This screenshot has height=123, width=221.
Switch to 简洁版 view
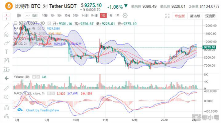[x=195, y=16]
